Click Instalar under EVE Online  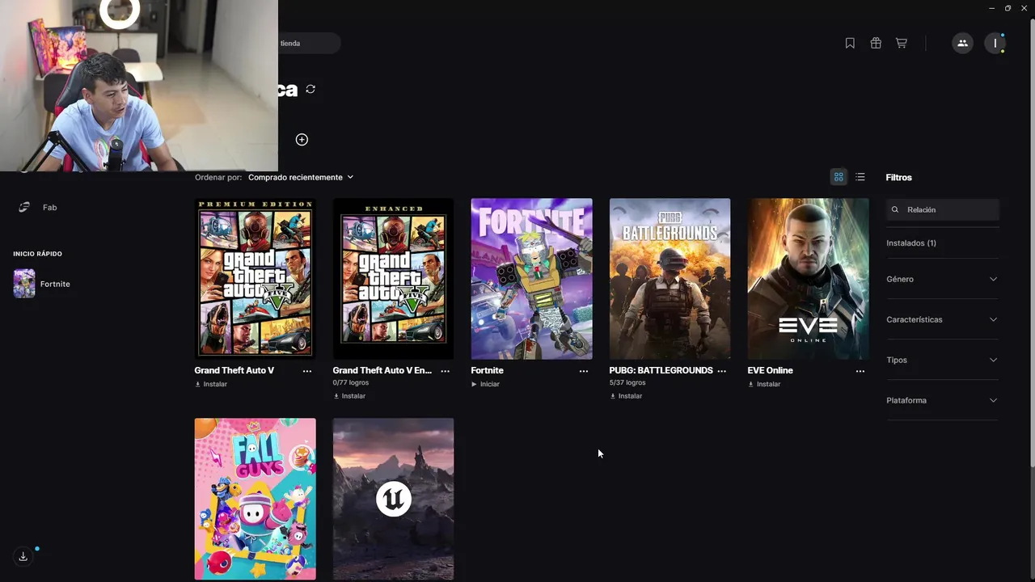[x=764, y=384]
